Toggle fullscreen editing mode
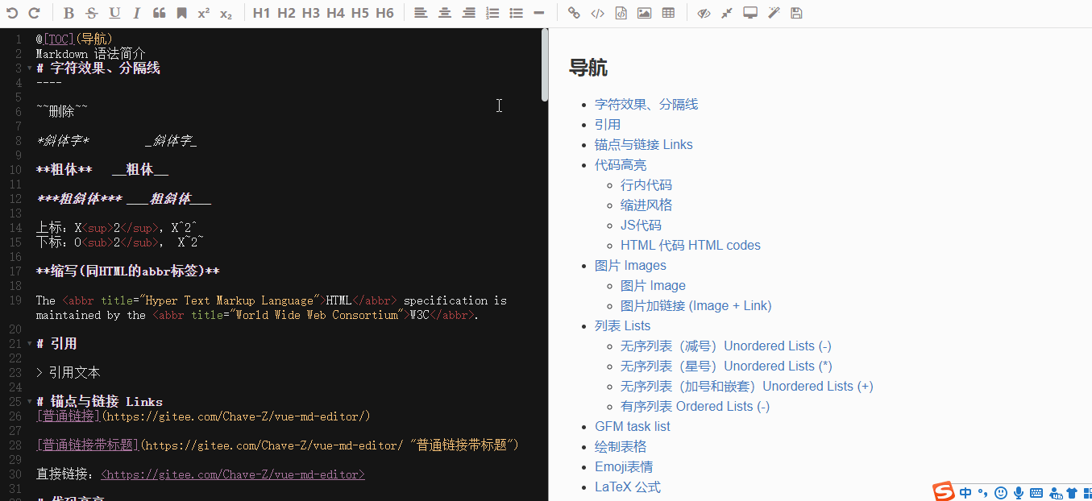1092x501 pixels. (x=749, y=12)
